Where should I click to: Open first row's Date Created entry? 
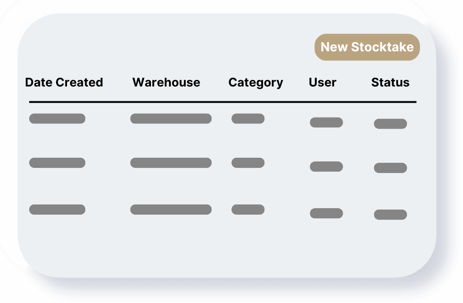[x=57, y=118]
